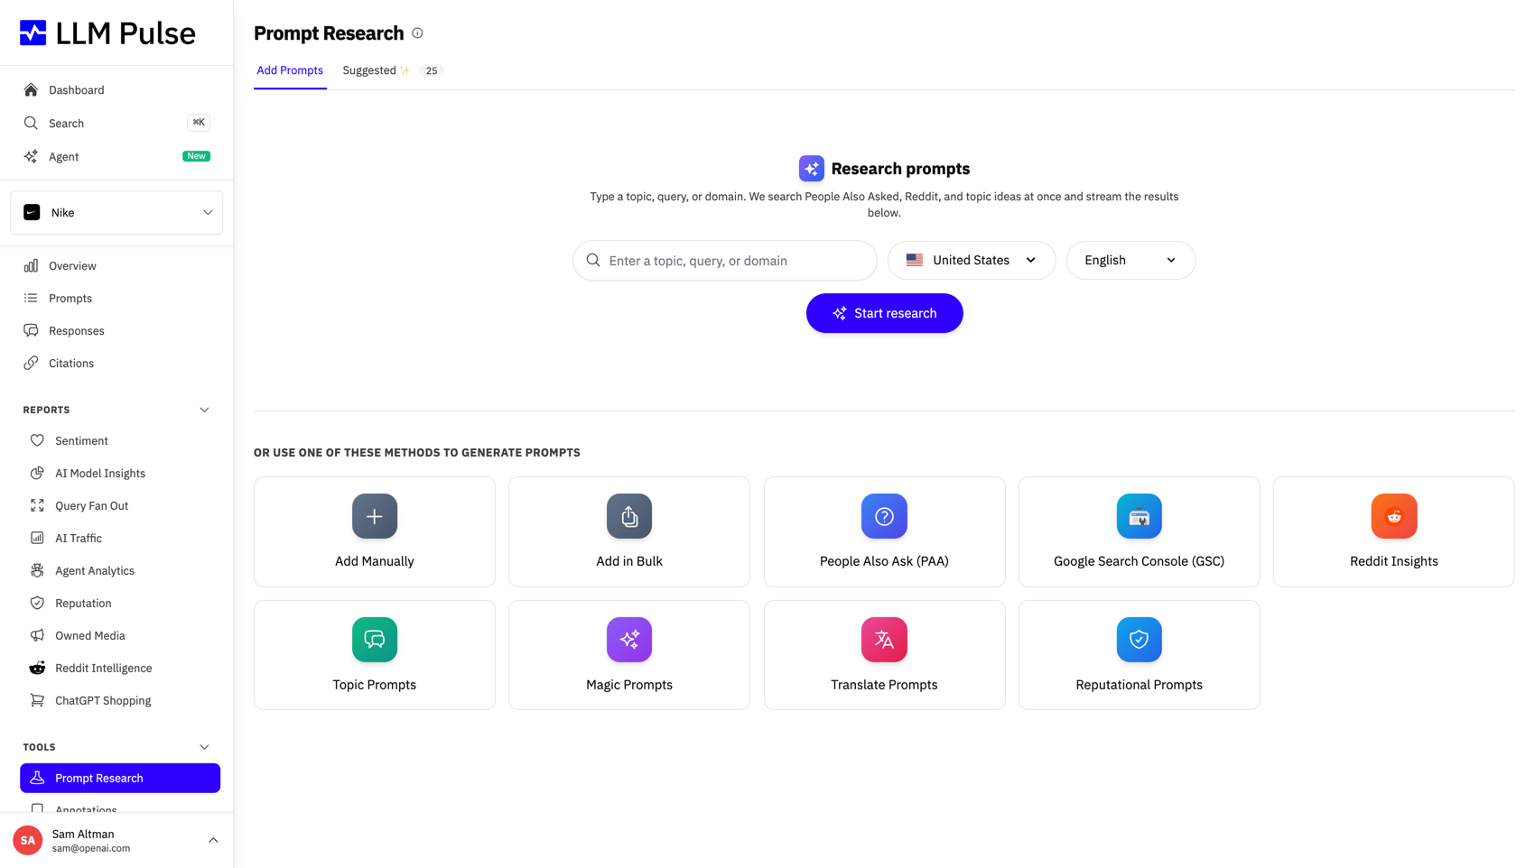This screenshot has width=1535, height=868.
Task: Open the Nike brand selector dropdown
Action: pos(116,213)
